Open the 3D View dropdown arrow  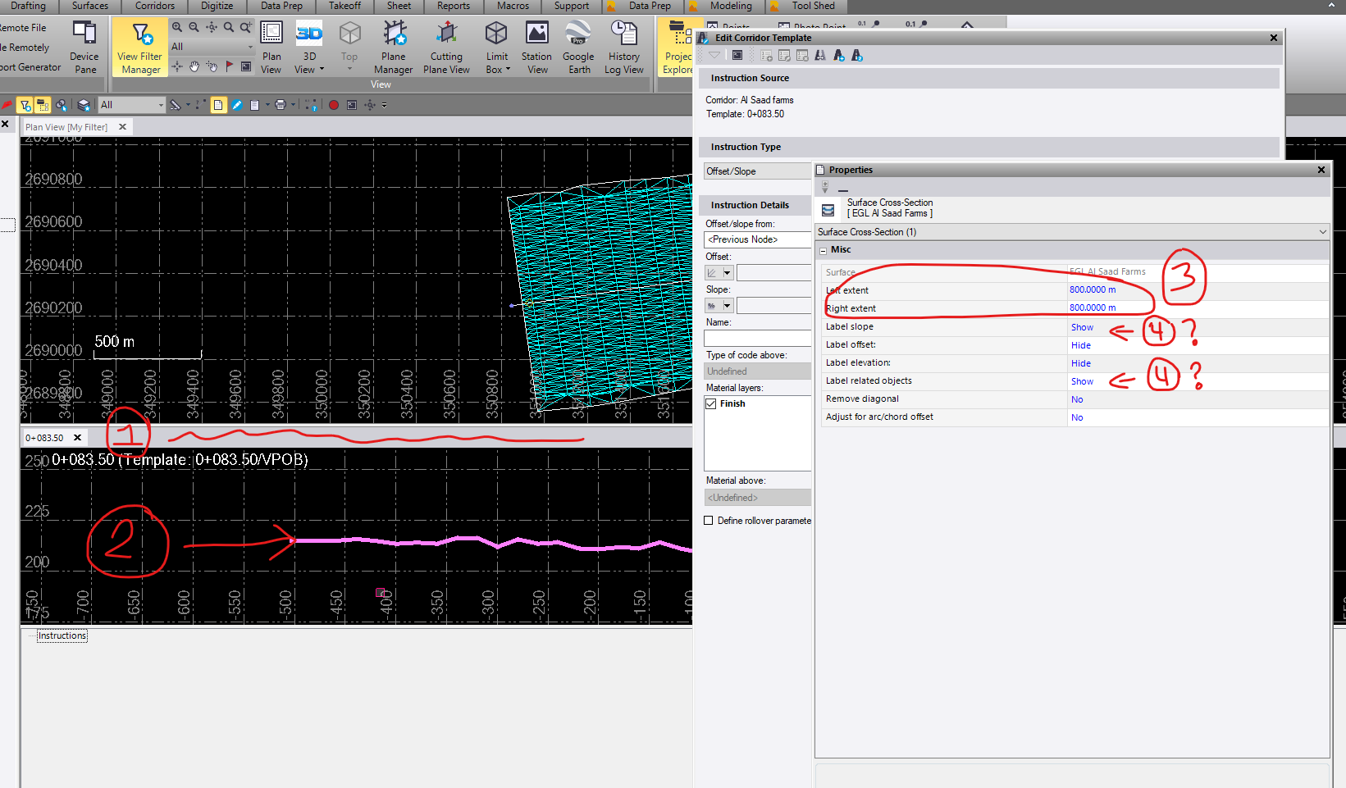point(322,70)
